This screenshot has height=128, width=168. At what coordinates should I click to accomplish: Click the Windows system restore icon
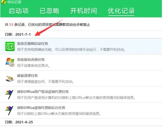click(10, 62)
